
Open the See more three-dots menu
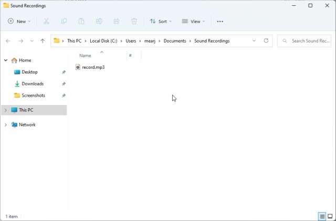[220, 22]
